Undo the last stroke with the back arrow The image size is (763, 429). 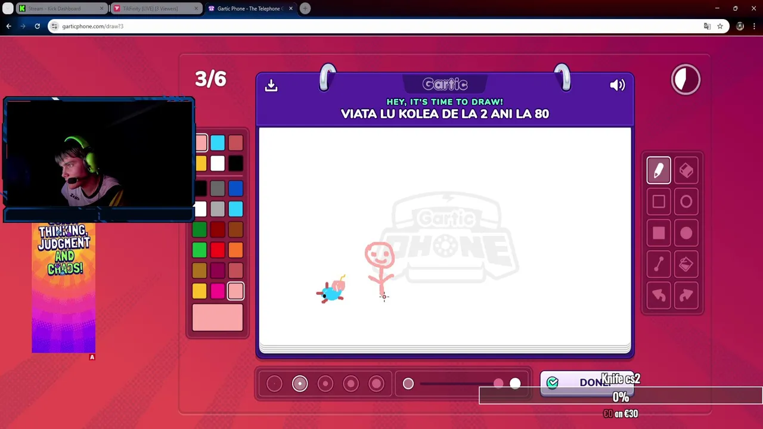(659, 296)
